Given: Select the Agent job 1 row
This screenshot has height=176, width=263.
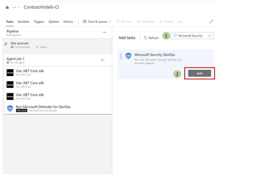Looking at the screenshot, I should 58,60.
